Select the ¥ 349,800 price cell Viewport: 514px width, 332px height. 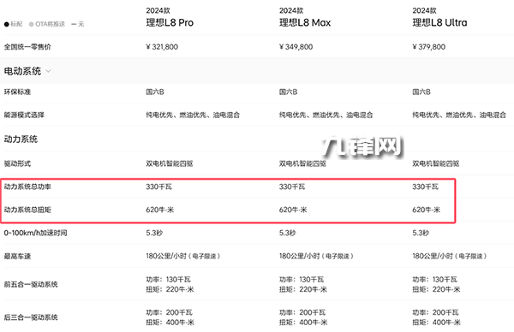tap(296, 47)
